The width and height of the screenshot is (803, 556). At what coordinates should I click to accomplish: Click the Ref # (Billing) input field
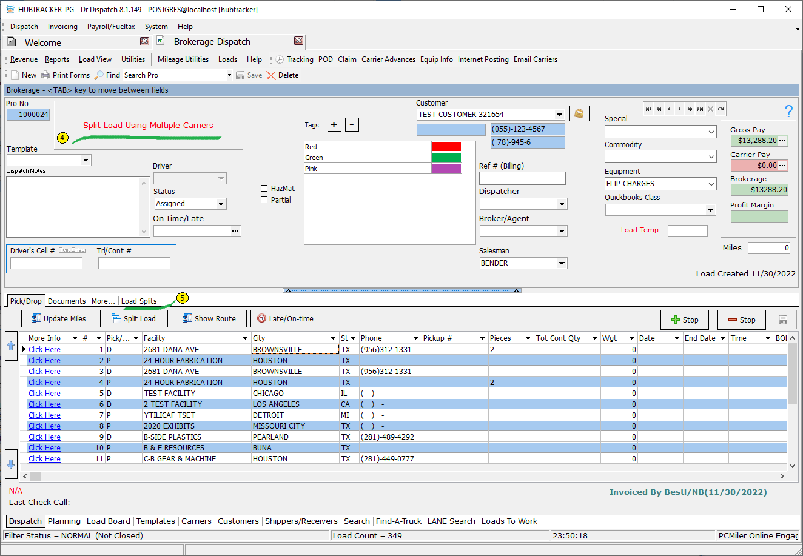(x=522, y=178)
